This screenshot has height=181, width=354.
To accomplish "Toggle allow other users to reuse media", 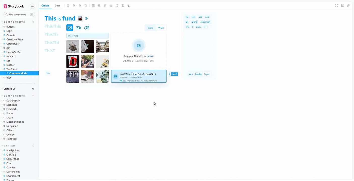I will click(x=121, y=81).
